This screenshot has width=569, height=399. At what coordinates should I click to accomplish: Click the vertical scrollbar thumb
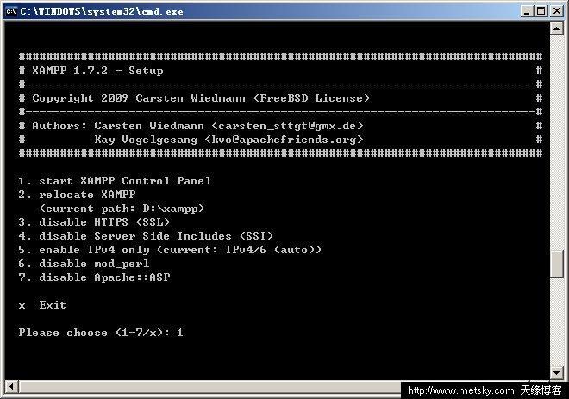pyautogui.click(x=556, y=265)
